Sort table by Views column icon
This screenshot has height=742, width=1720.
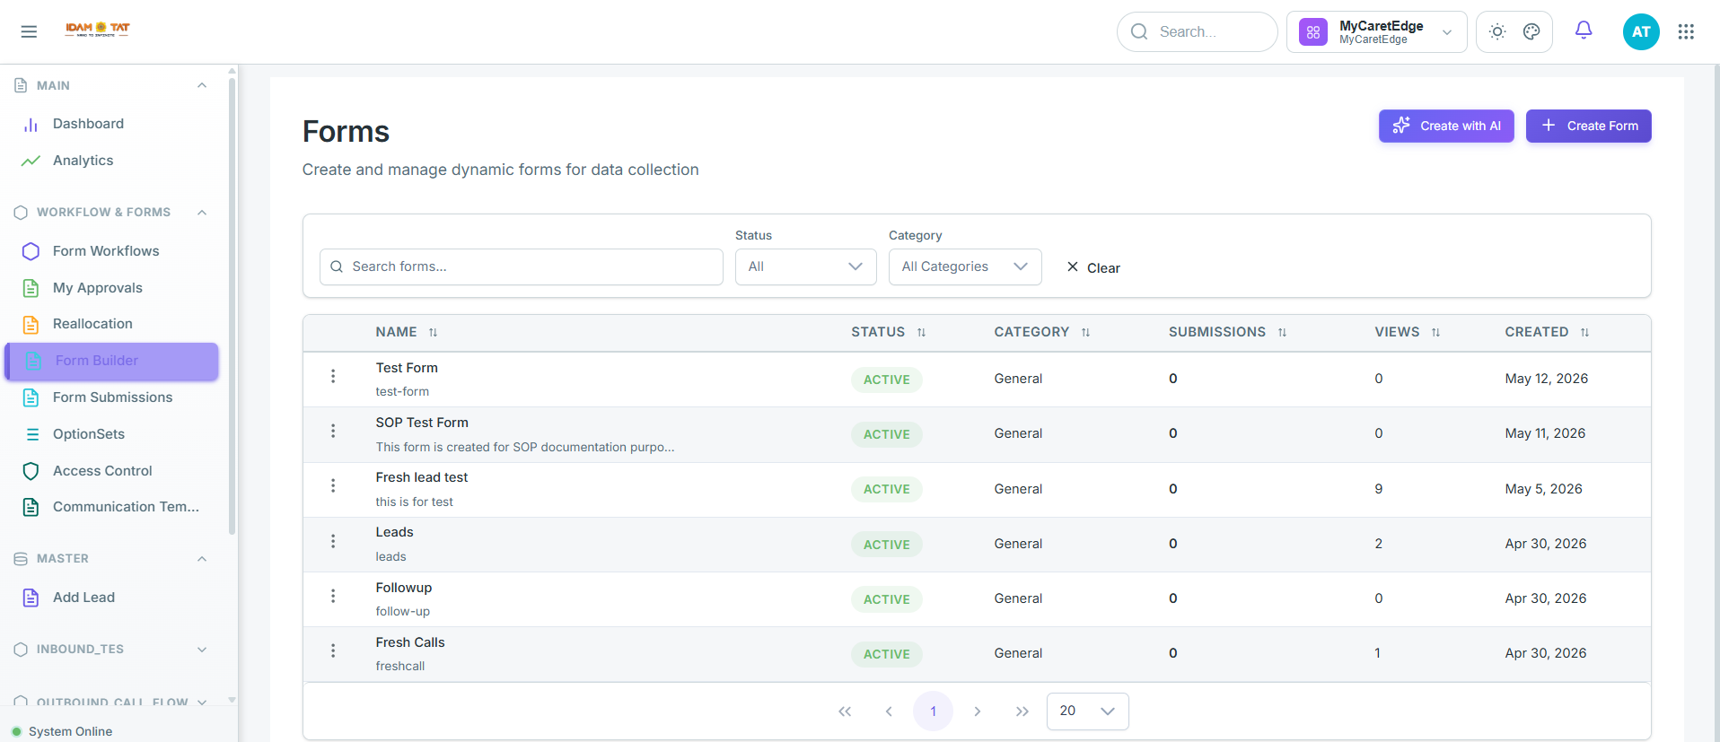coord(1435,333)
